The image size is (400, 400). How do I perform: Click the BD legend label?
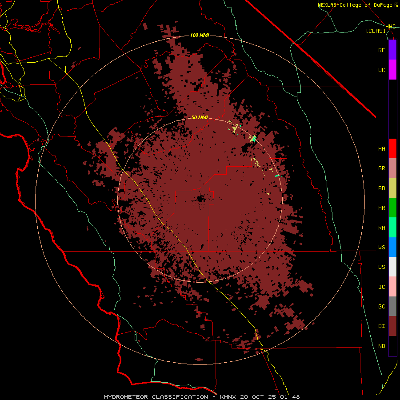coord(381,188)
